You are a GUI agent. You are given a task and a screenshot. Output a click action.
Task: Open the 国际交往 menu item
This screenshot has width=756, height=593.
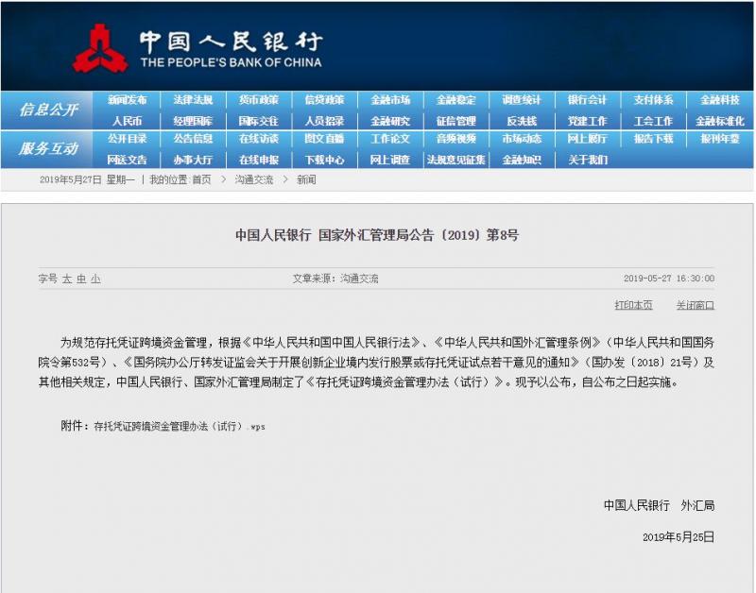tap(259, 121)
